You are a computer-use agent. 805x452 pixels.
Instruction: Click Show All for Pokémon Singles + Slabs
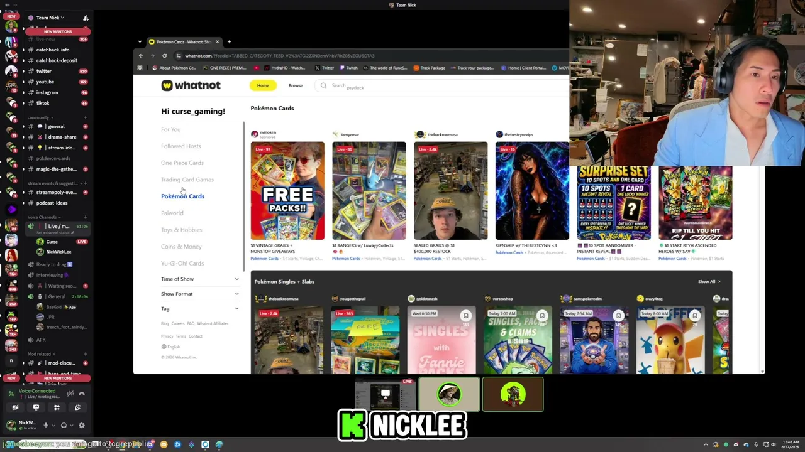tap(709, 282)
